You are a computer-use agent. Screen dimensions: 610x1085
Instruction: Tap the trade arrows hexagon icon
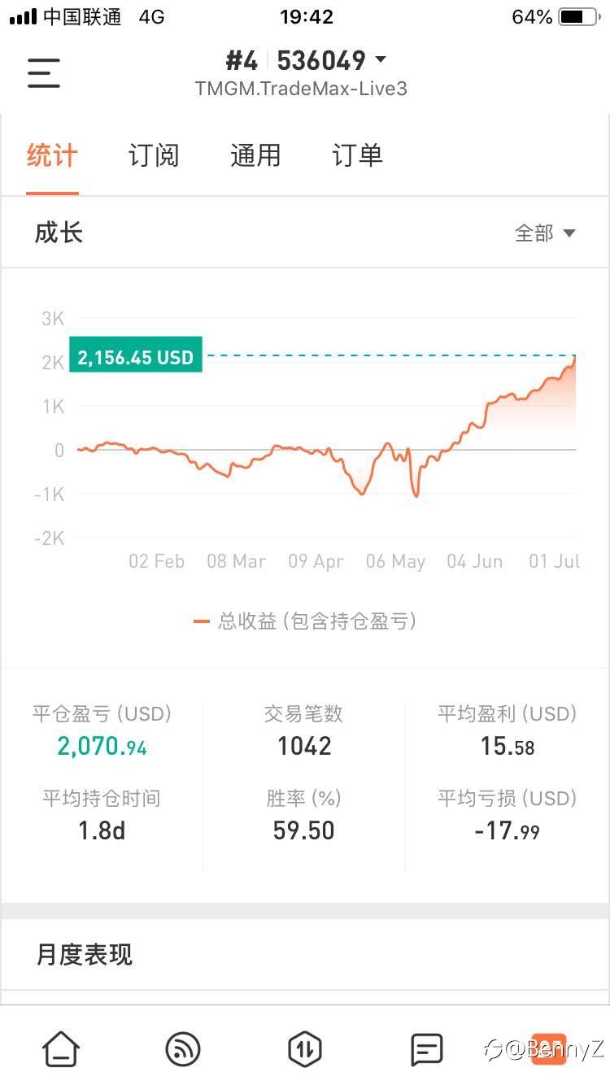[x=304, y=1049]
